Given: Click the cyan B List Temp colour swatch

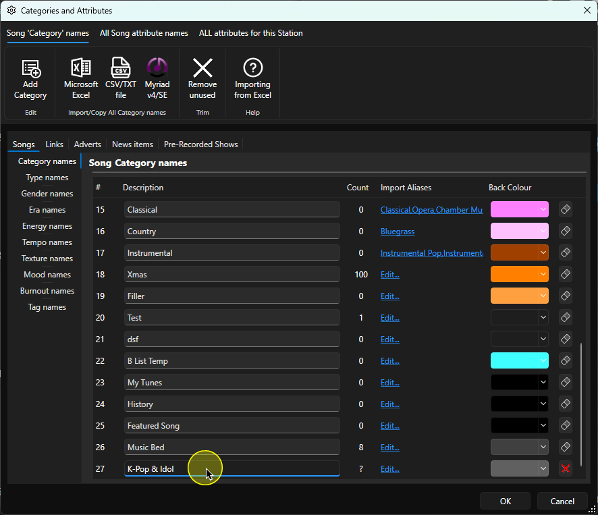Looking at the screenshot, I should coord(514,360).
